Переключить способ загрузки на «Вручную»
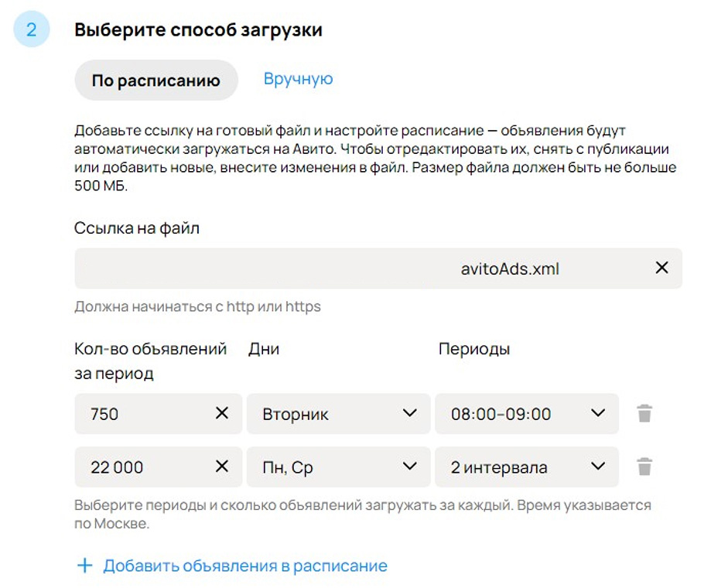This screenshot has width=704, height=588. [x=299, y=78]
